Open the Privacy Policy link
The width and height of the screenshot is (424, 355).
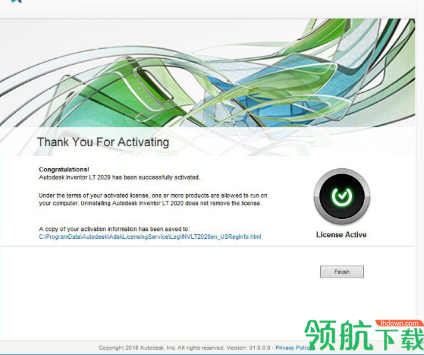coord(292,348)
